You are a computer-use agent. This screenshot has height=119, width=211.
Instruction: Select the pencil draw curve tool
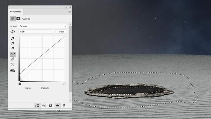[x=13, y=60]
